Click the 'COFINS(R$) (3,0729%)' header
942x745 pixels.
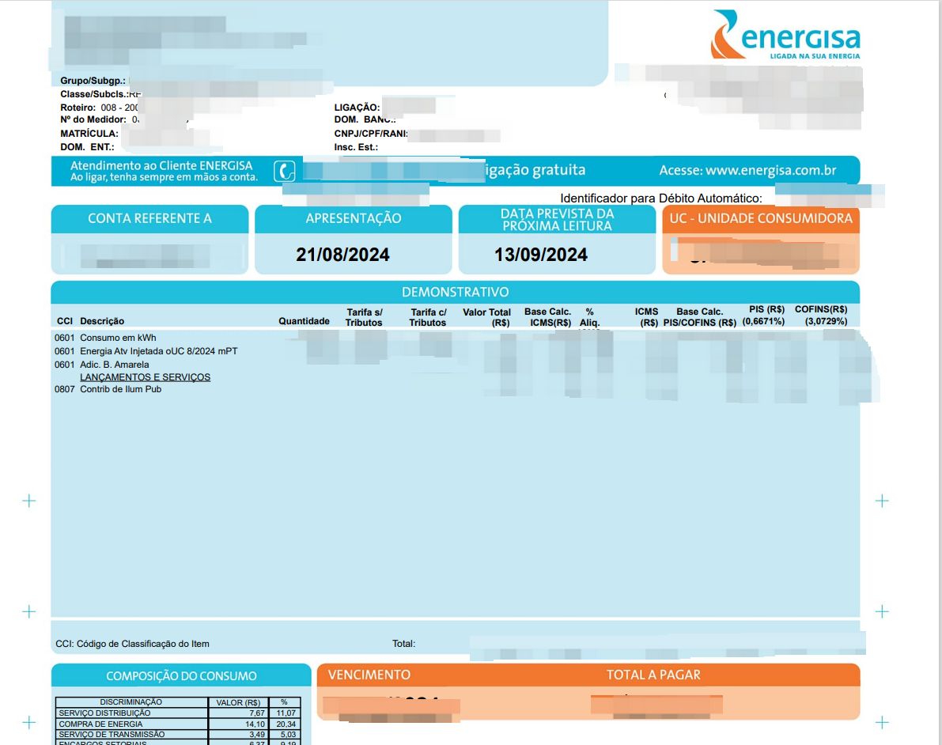821,316
